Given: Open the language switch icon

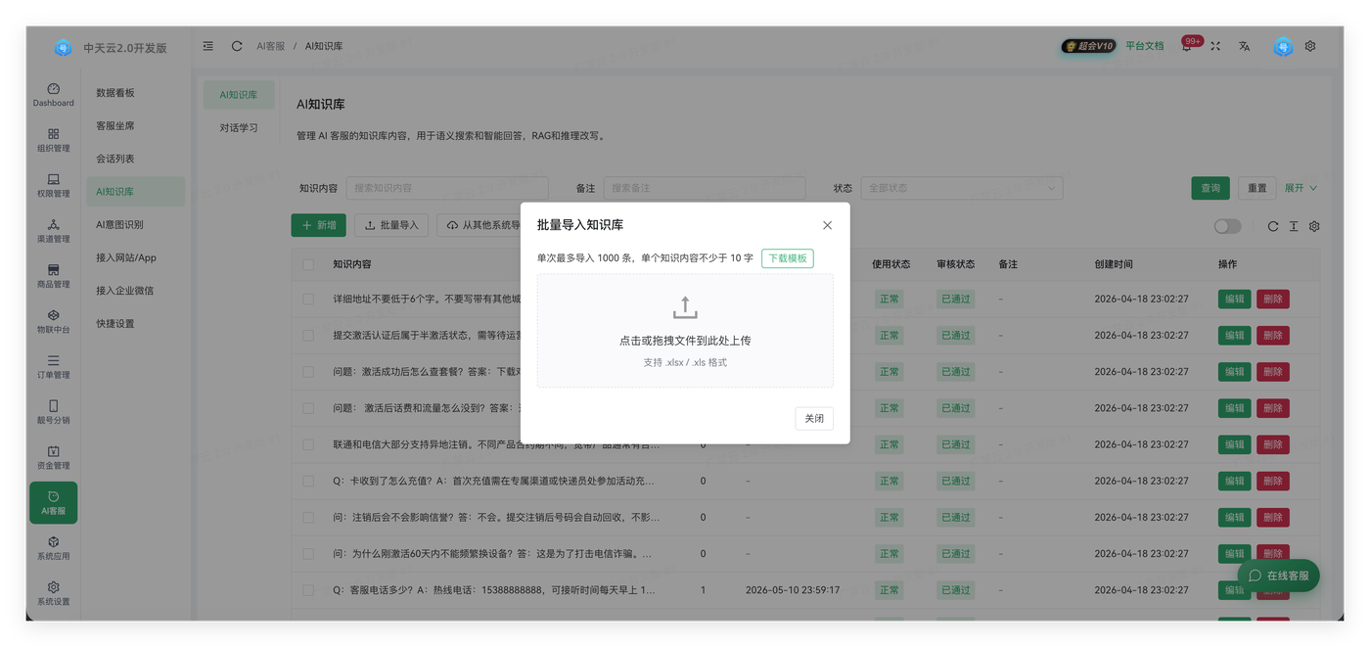Looking at the screenshot, I should (x=1244, y=46).
